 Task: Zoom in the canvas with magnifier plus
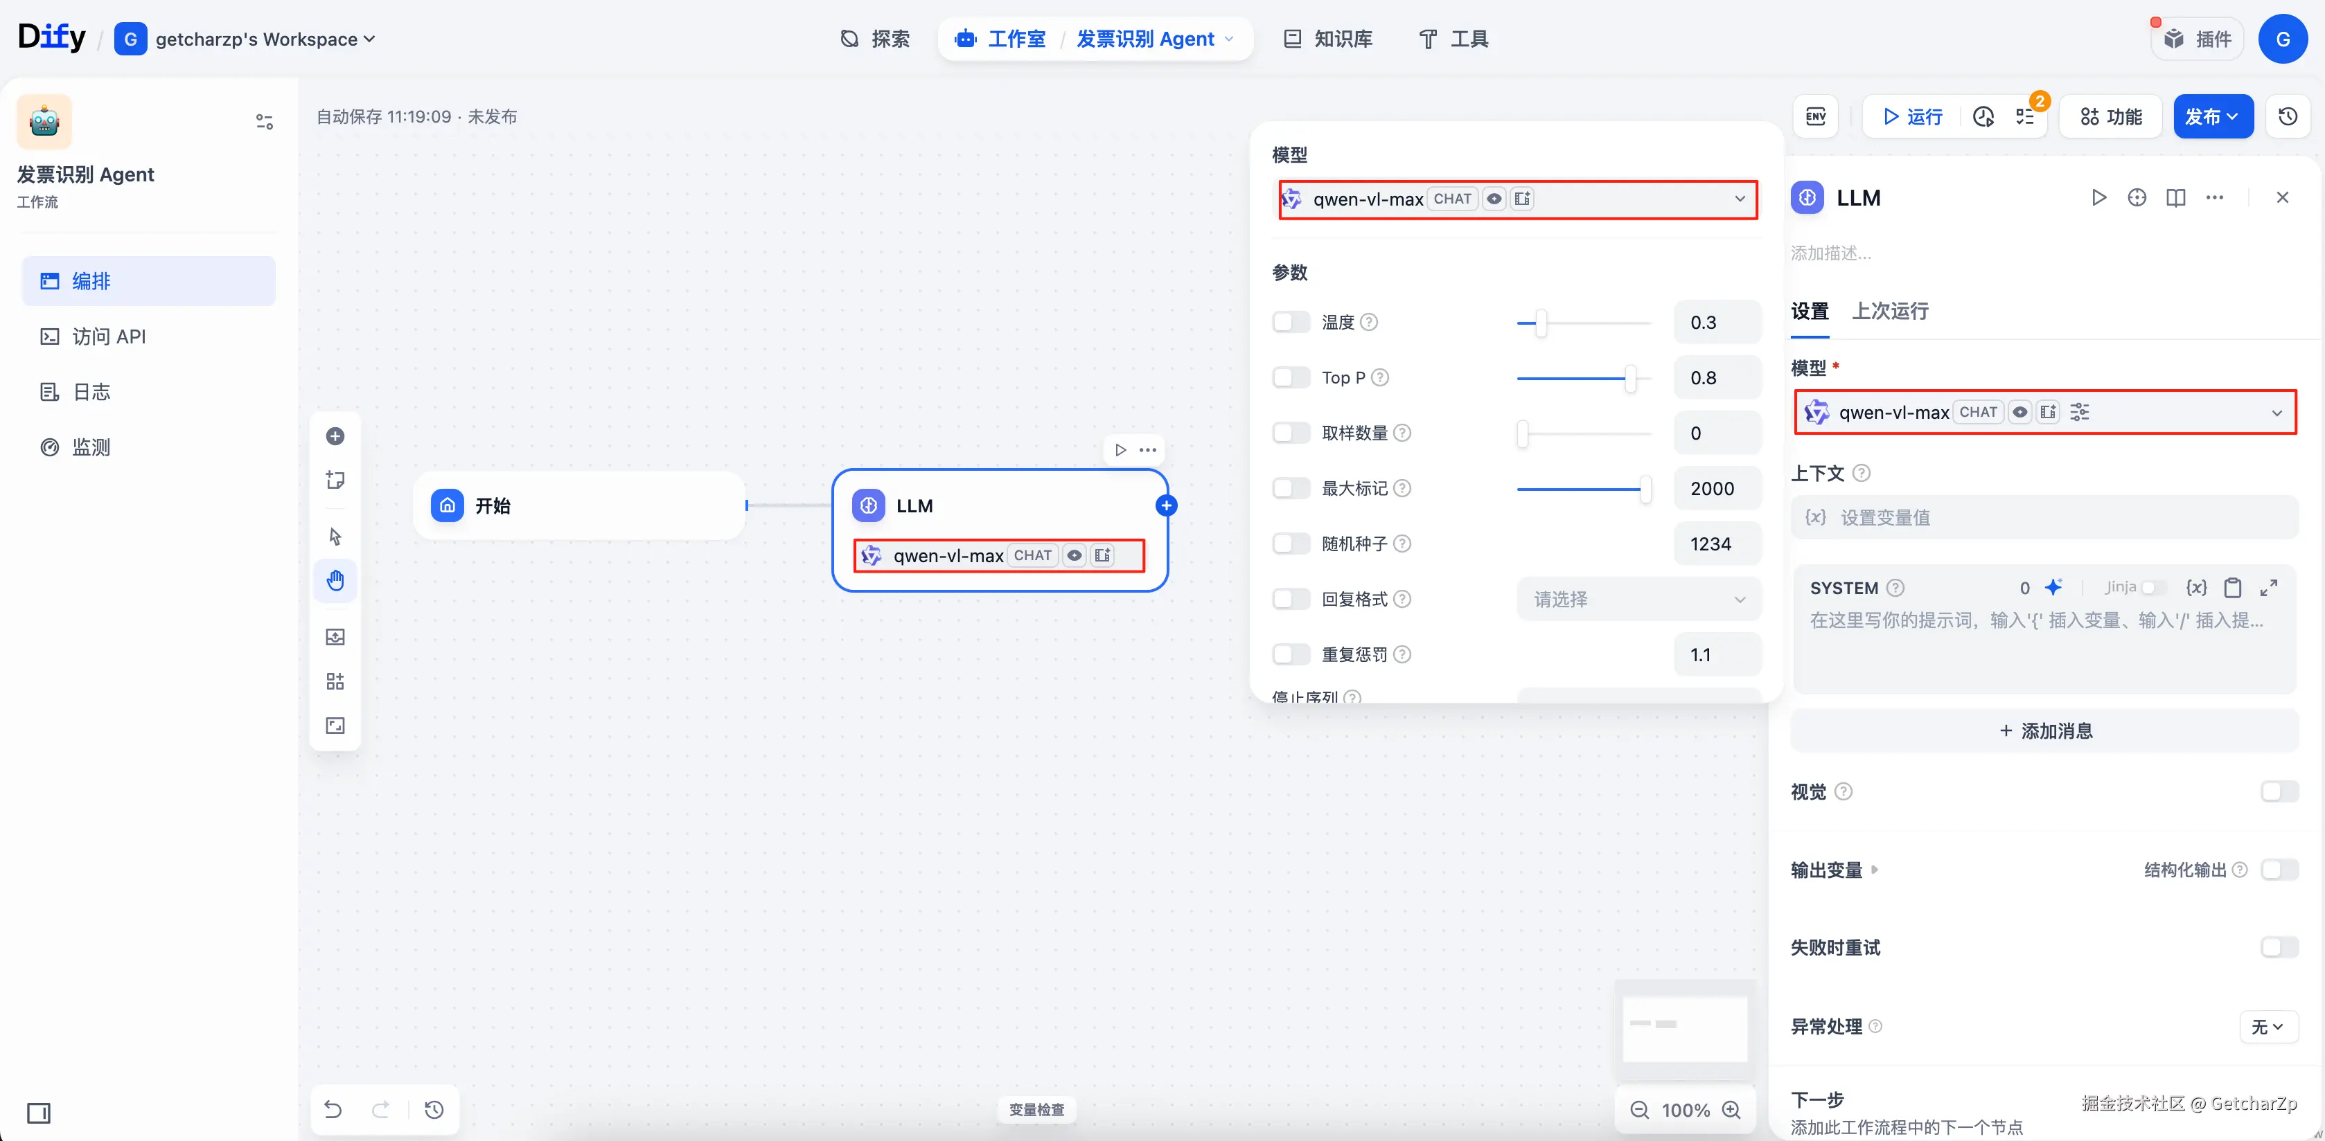(x=1731, y=1109)
